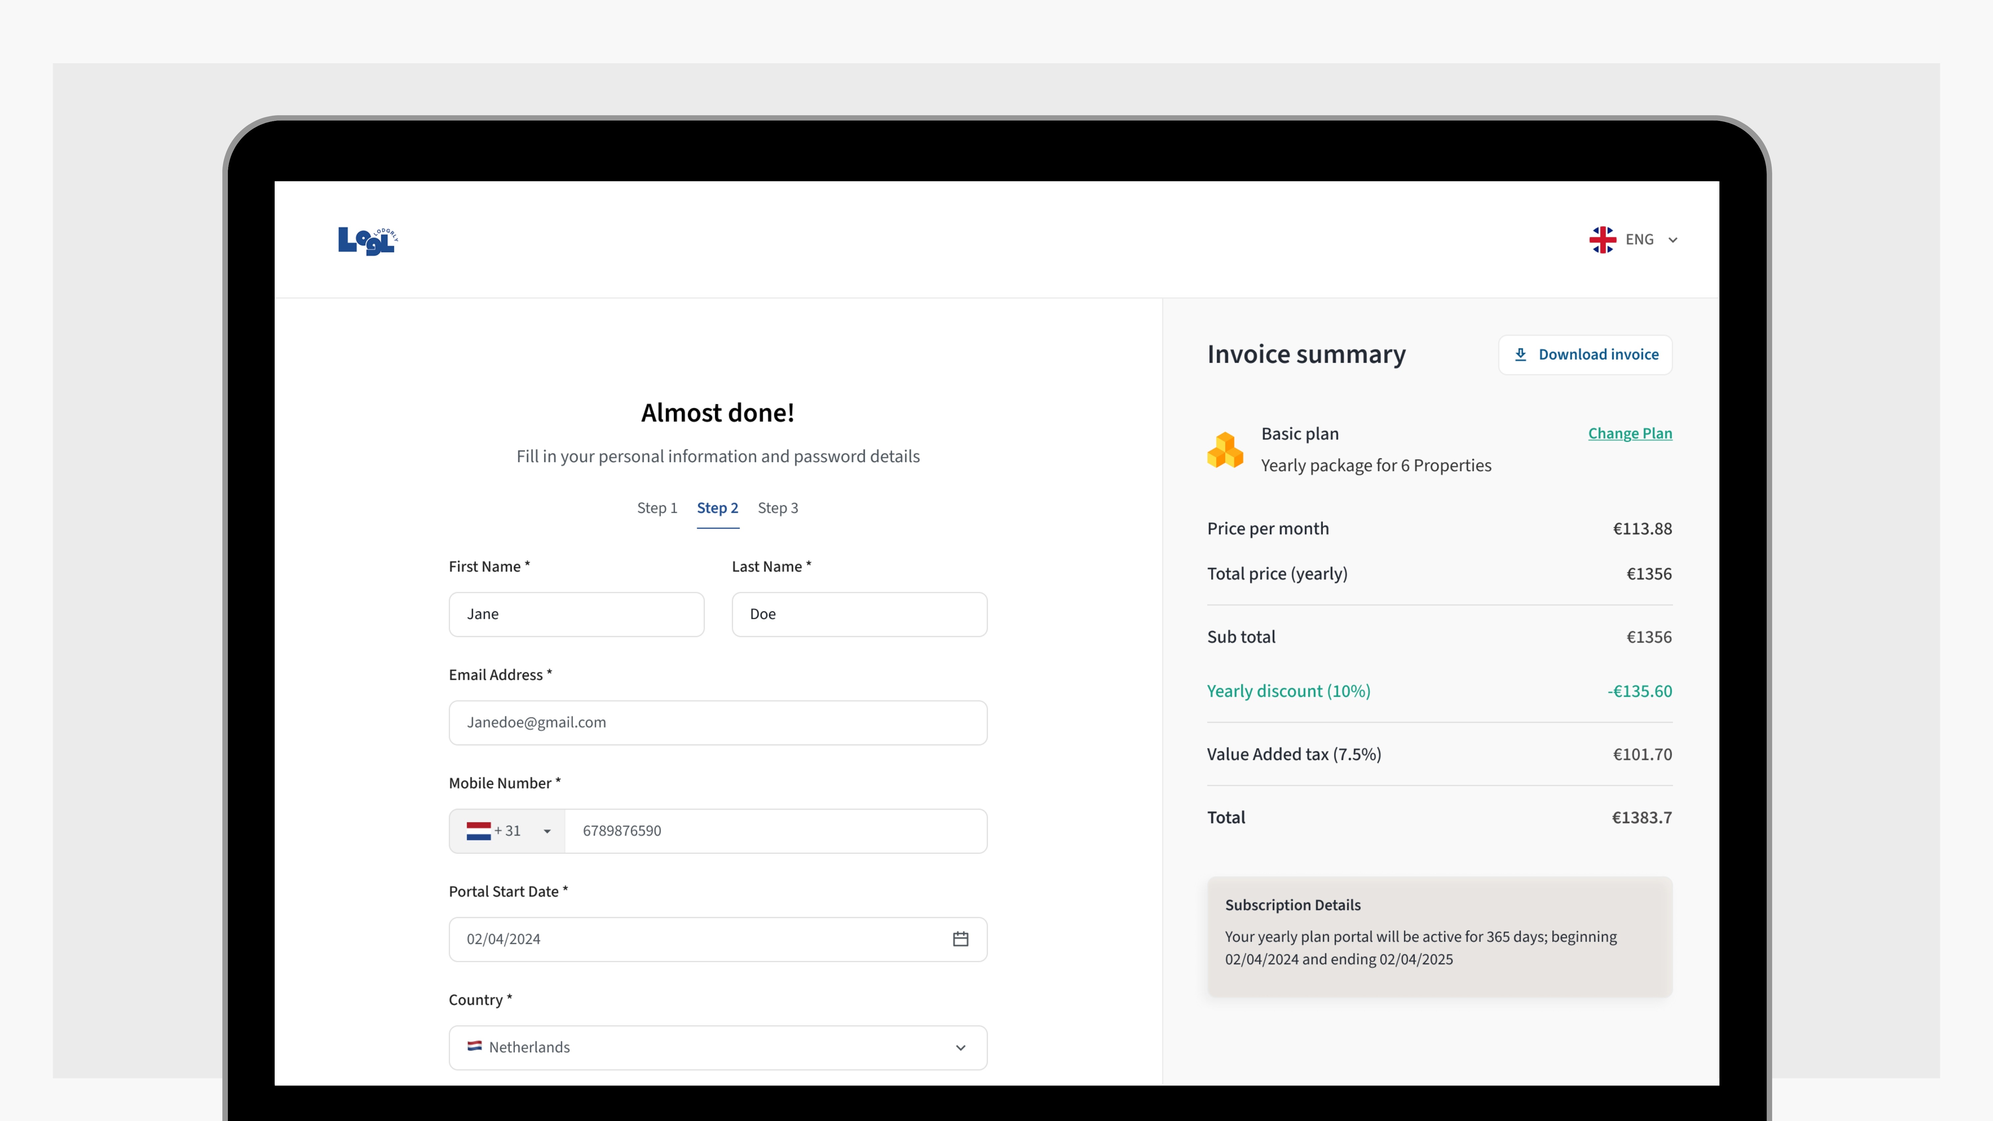
Task: Select the Step 2 tab
Action: 717,508
